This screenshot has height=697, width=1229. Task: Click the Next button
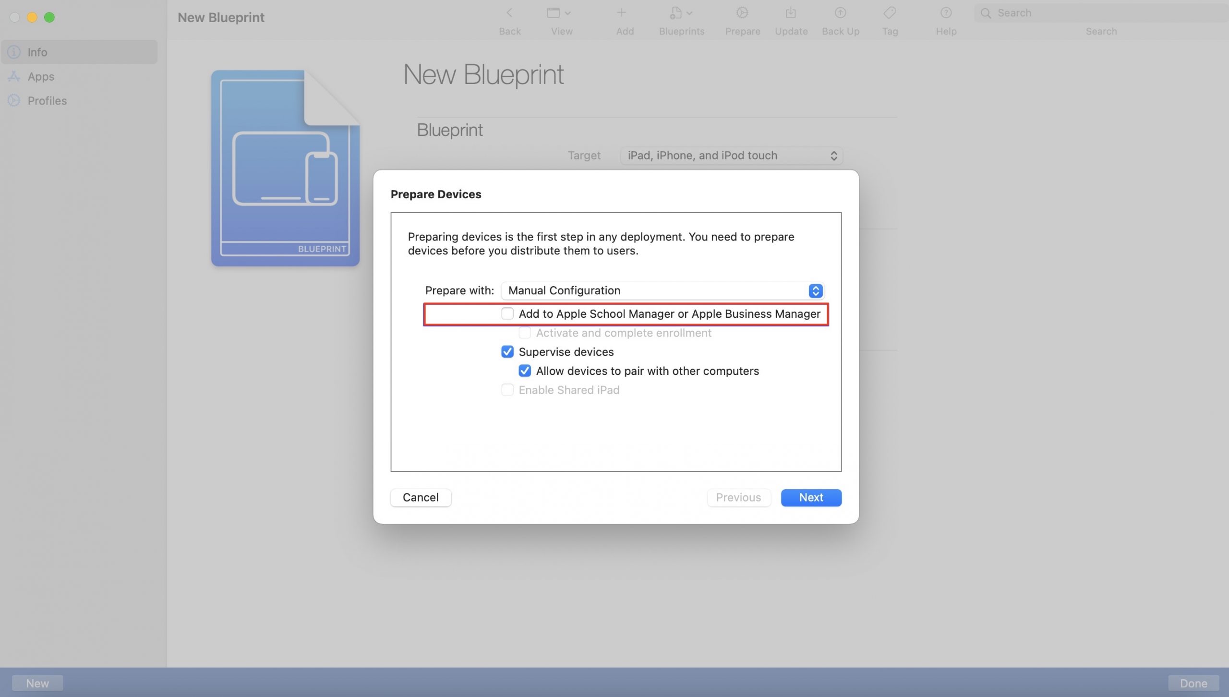[811, 497]
